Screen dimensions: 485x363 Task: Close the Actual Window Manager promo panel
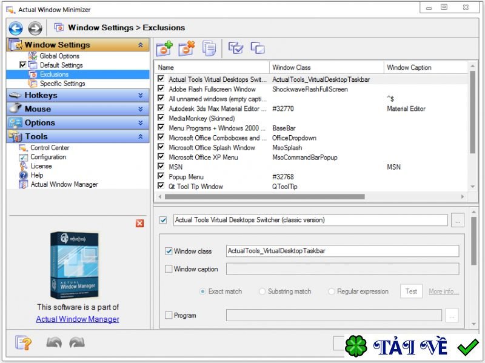click(140, 224)
